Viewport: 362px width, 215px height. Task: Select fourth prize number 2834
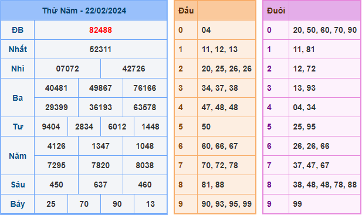tap(84, 127)
